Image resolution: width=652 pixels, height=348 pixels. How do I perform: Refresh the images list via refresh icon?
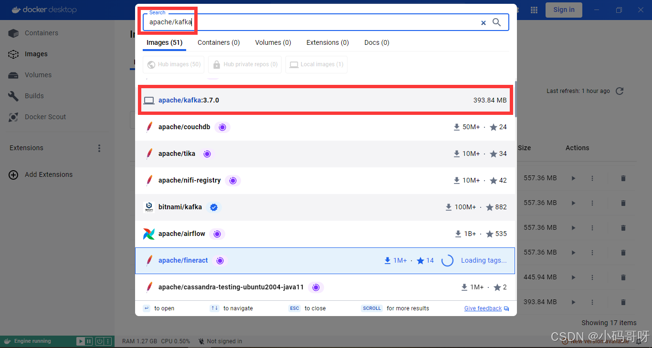click(620, 91)
